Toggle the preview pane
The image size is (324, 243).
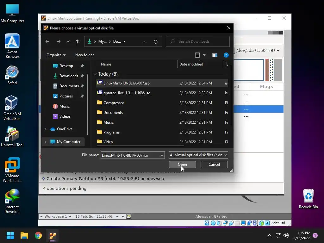tap(215, 55)
